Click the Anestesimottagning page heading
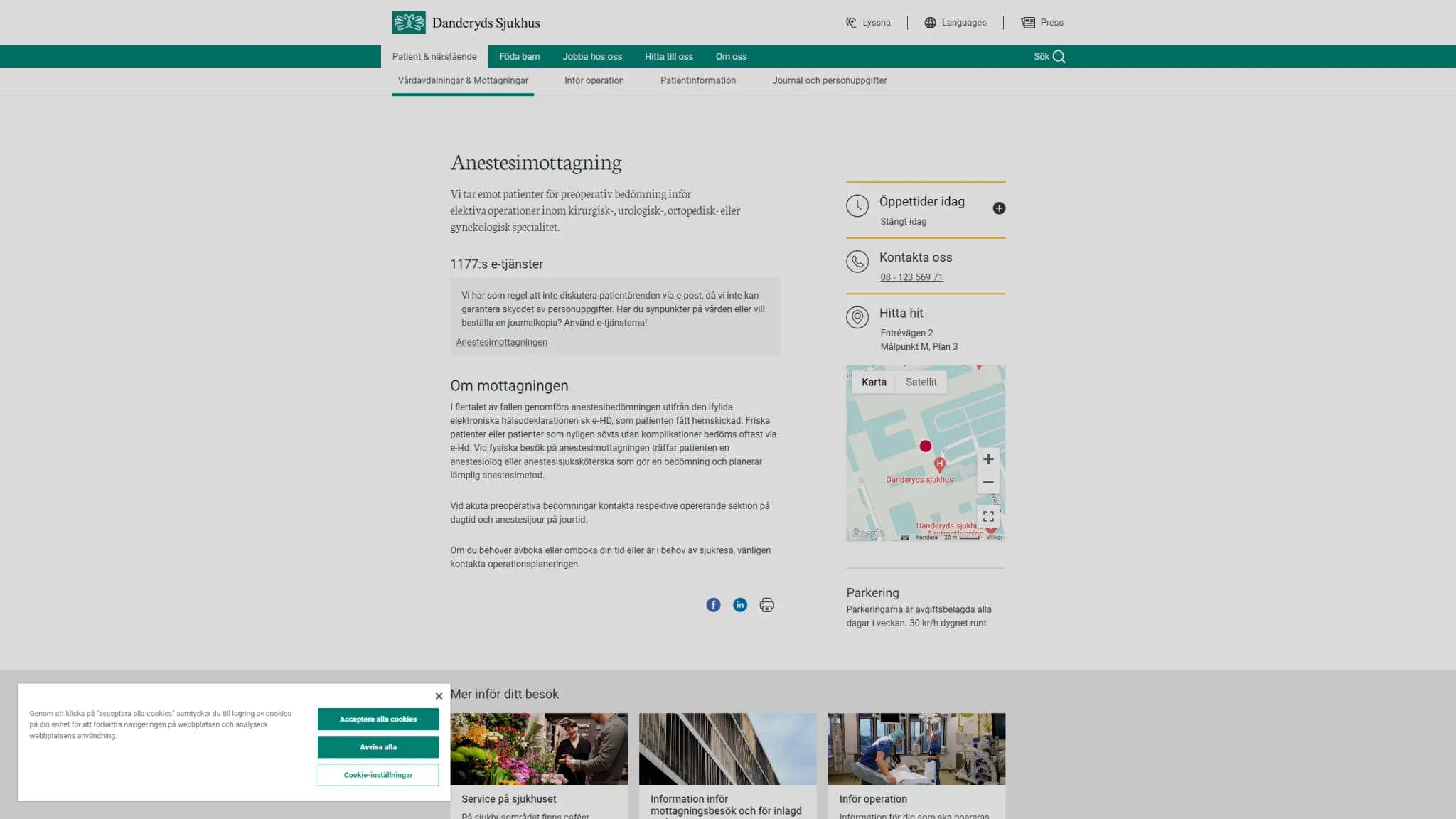 [x=536, y=163]
